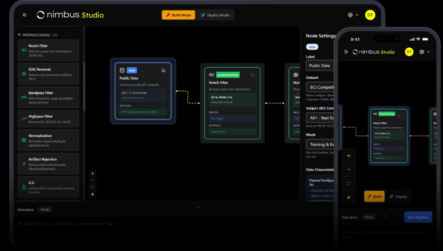This screenshot has height=251, width=443.
Task: Open settings gear dropdown on mobile
Action: click(x=424, y=52)
